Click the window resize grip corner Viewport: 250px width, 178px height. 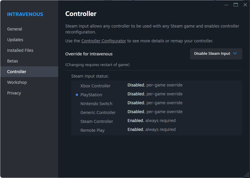tap(246, 174)
